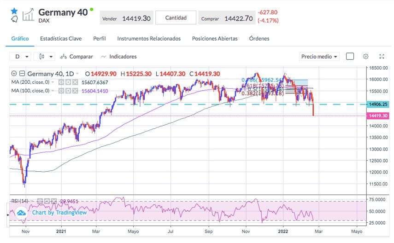
Task: Click the chart logo icon beside Germany 40
Action: 28,15
